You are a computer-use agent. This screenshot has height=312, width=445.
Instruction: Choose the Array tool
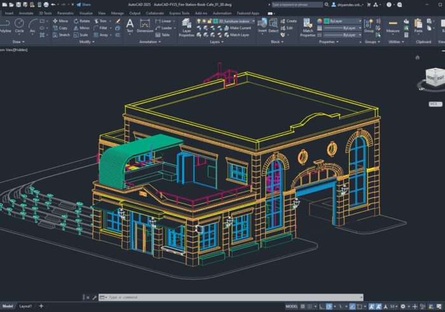[x=101, y=34]
